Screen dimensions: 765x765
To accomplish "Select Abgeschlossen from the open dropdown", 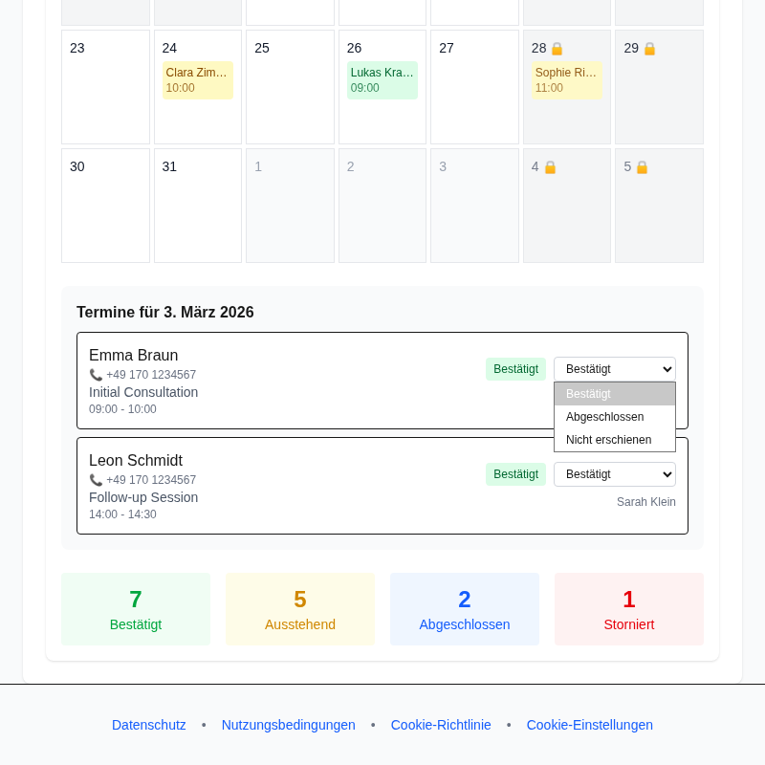I will pyautogui.click(x=604, y=417).
